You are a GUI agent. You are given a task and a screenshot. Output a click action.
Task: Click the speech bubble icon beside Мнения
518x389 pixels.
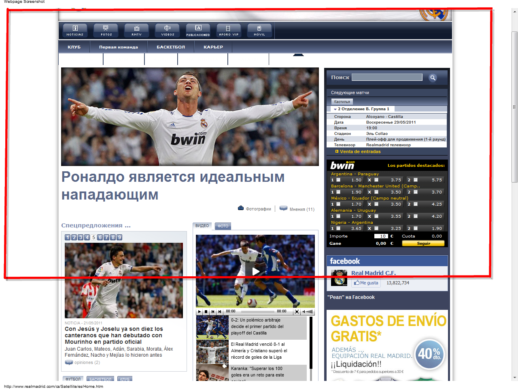(x=283, y=208)
